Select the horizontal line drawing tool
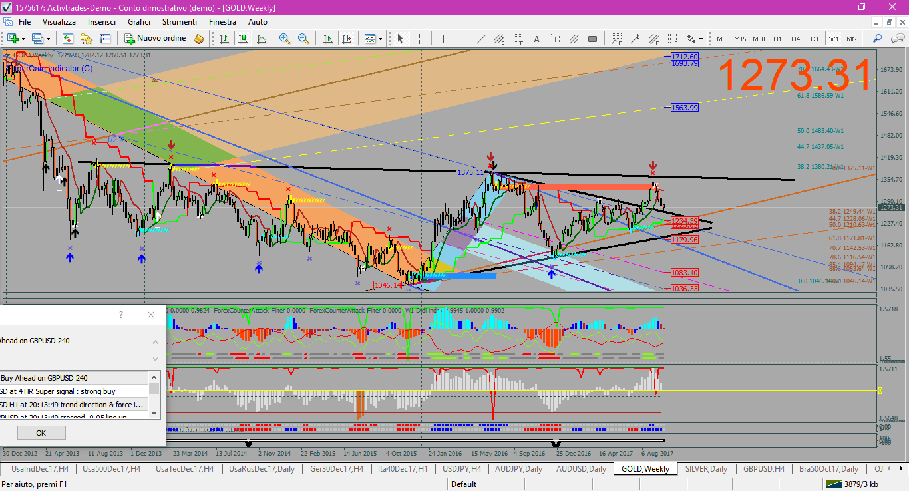 tap(462, 39)
